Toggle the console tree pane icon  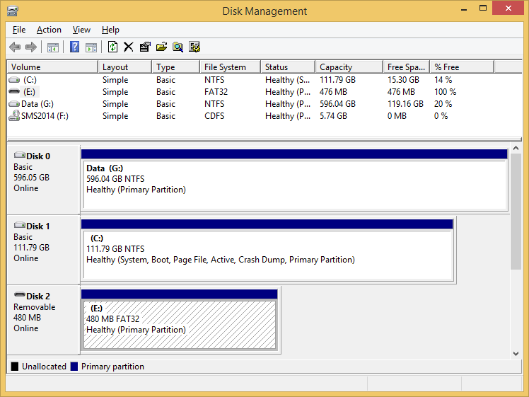click(x=53, y=47)
